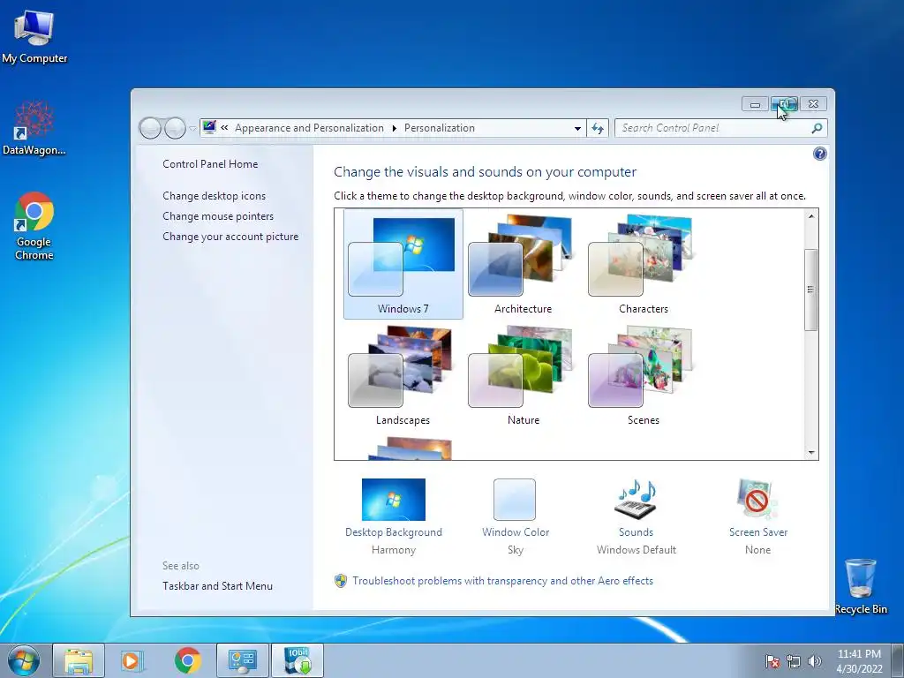This screenshot has height=678, width=904.
Task: Open the address bar history dropdown arrow
Action: 577,128
